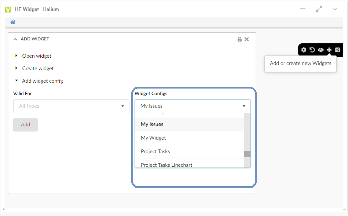This screenshot has height=216, width=348.
Task: Click the reset/undo arrow icon in the black toolbar
Action: pyautogui.click(x=312, y=50)
